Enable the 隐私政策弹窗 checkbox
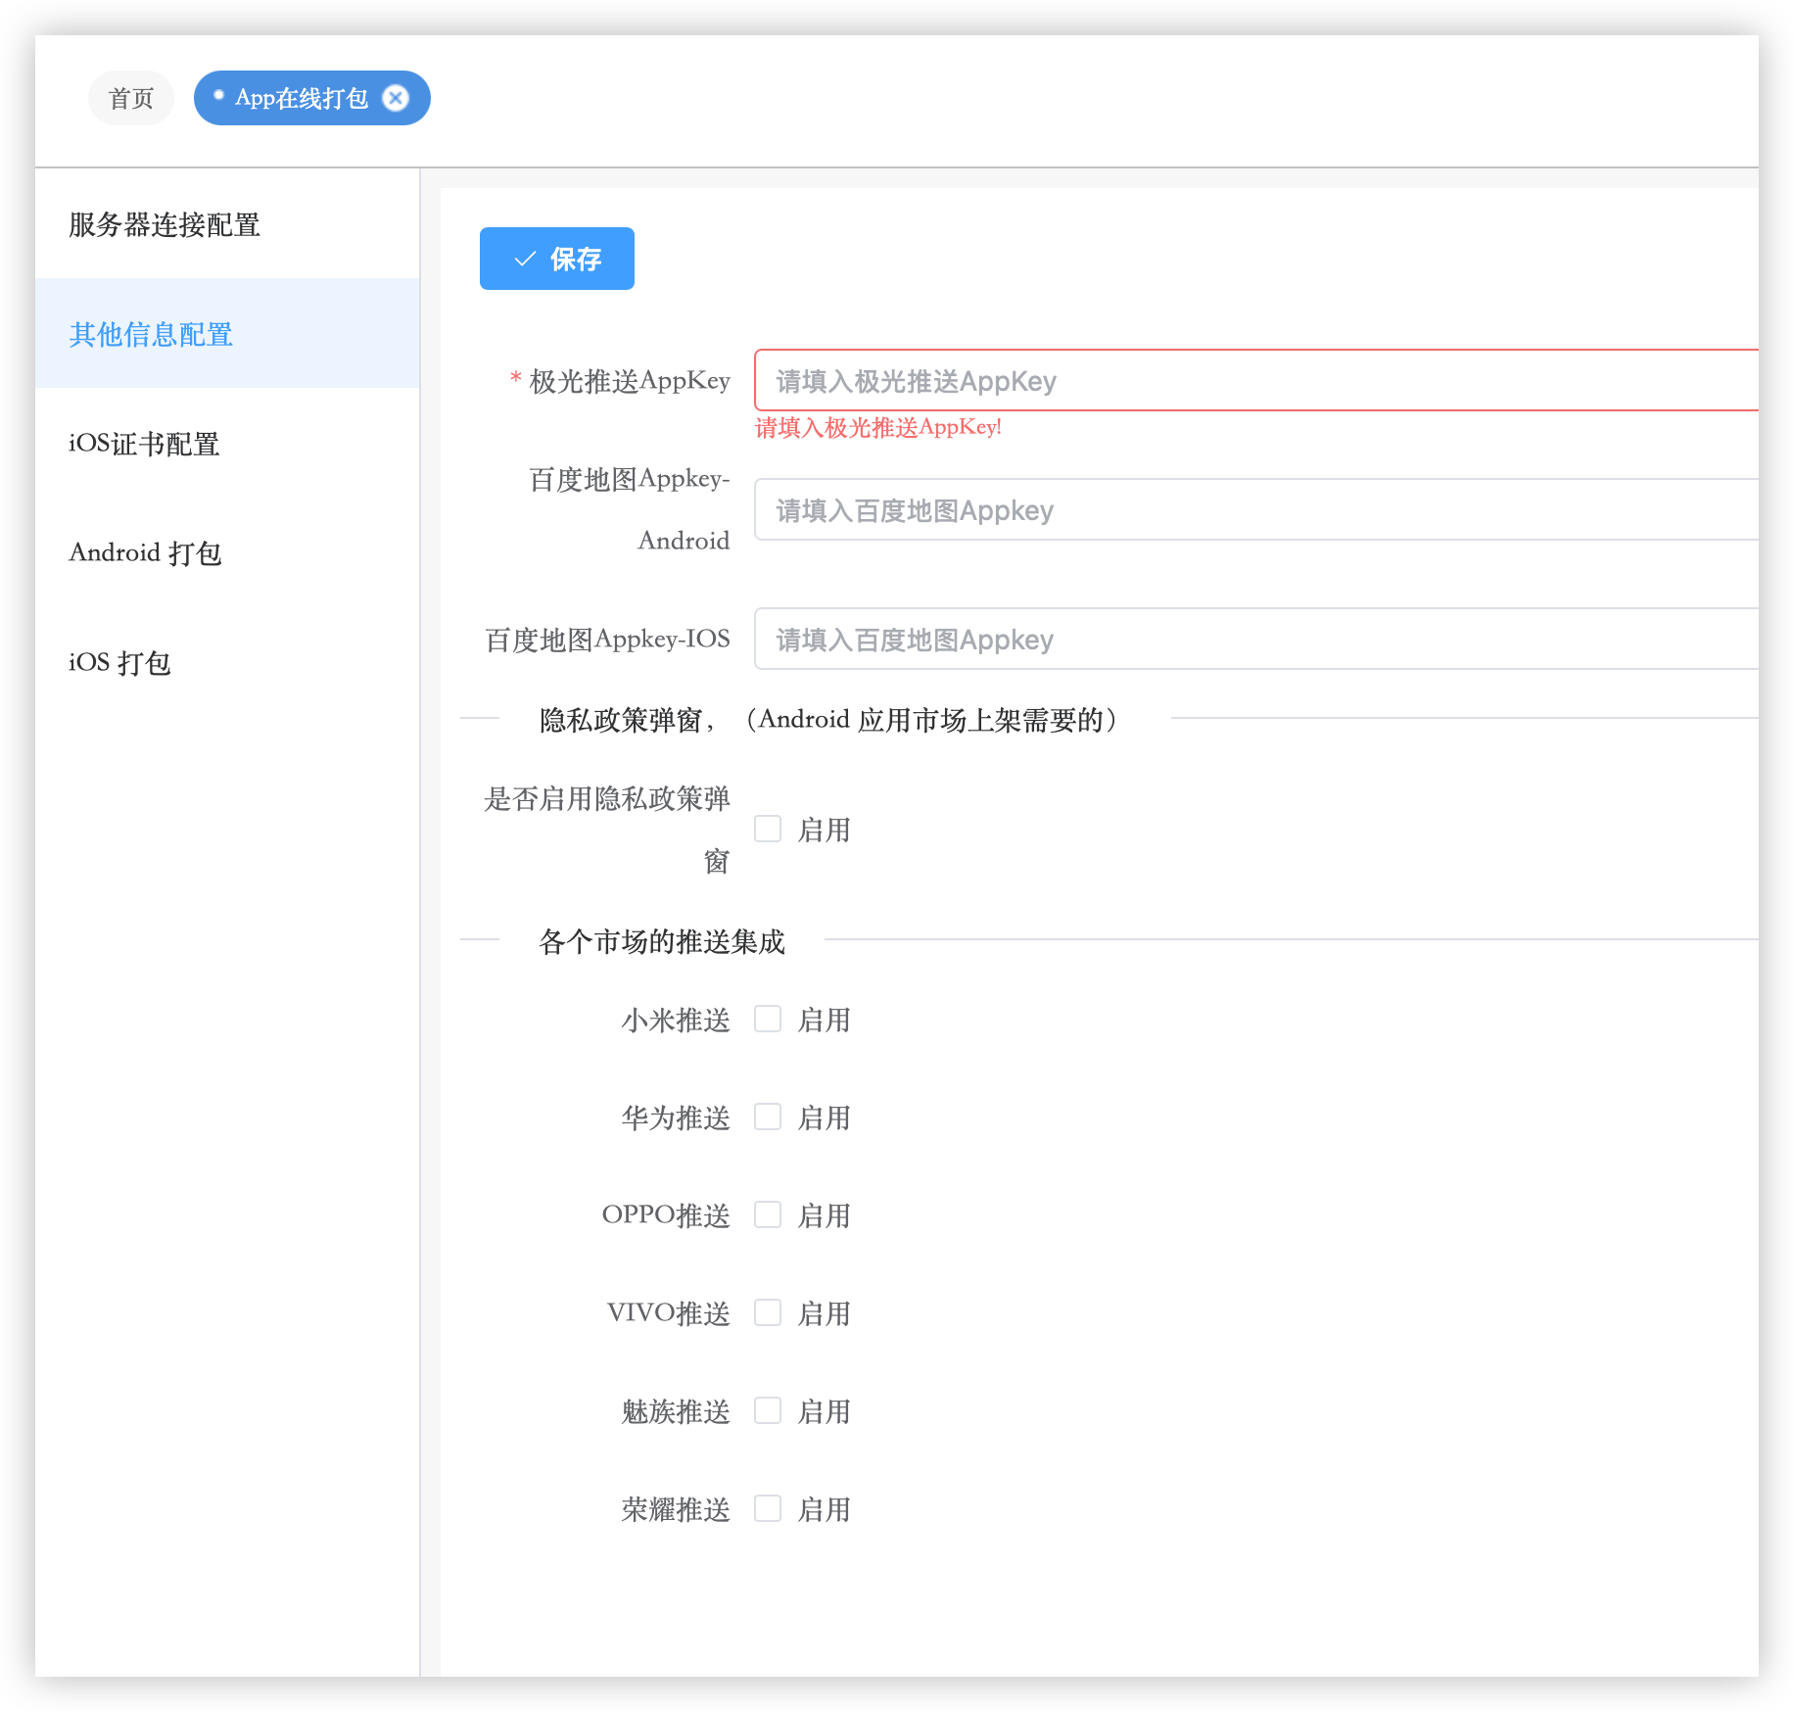The width and height of the screenshot is (1794, 1712). click(x=768, y=830)
